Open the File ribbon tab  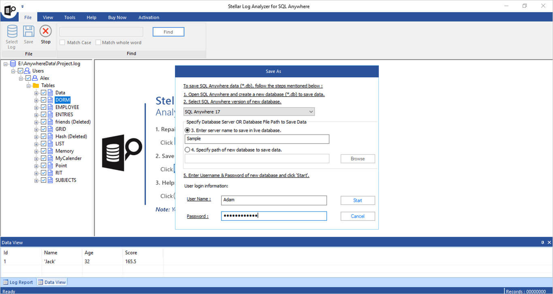[28, 17]
